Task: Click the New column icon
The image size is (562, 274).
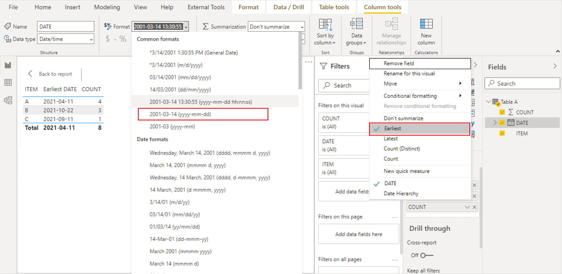Action: coord(426,24)
